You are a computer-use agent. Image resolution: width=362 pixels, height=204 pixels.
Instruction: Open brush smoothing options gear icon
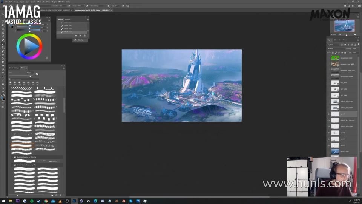109,6
